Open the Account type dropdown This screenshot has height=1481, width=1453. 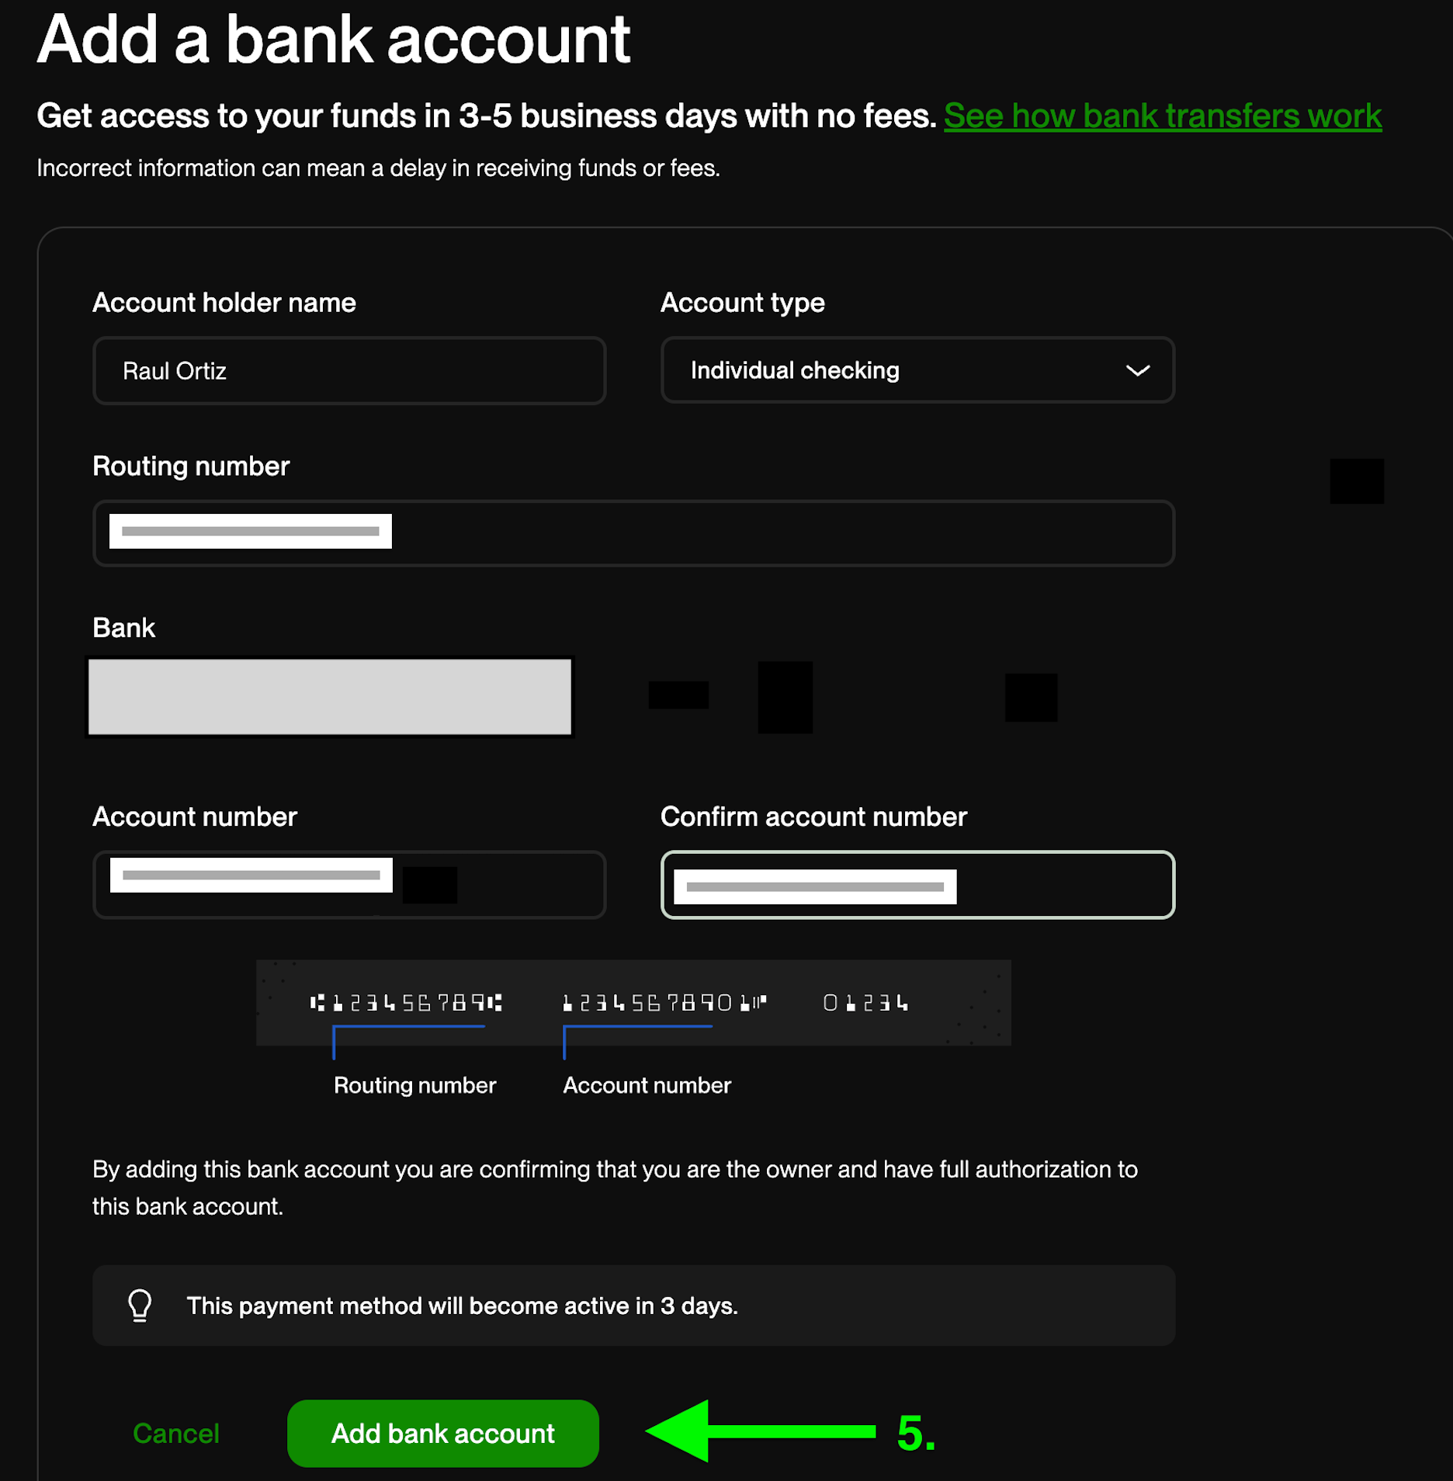917,370
